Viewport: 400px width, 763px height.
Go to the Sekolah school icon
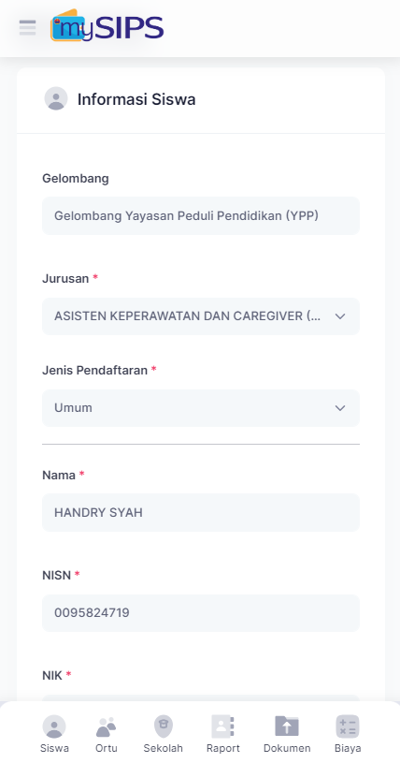coord(164,727)
